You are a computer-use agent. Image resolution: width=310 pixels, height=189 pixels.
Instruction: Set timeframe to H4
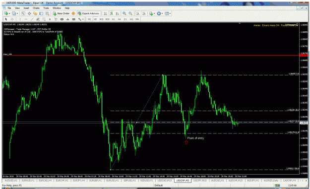[119, 19]
